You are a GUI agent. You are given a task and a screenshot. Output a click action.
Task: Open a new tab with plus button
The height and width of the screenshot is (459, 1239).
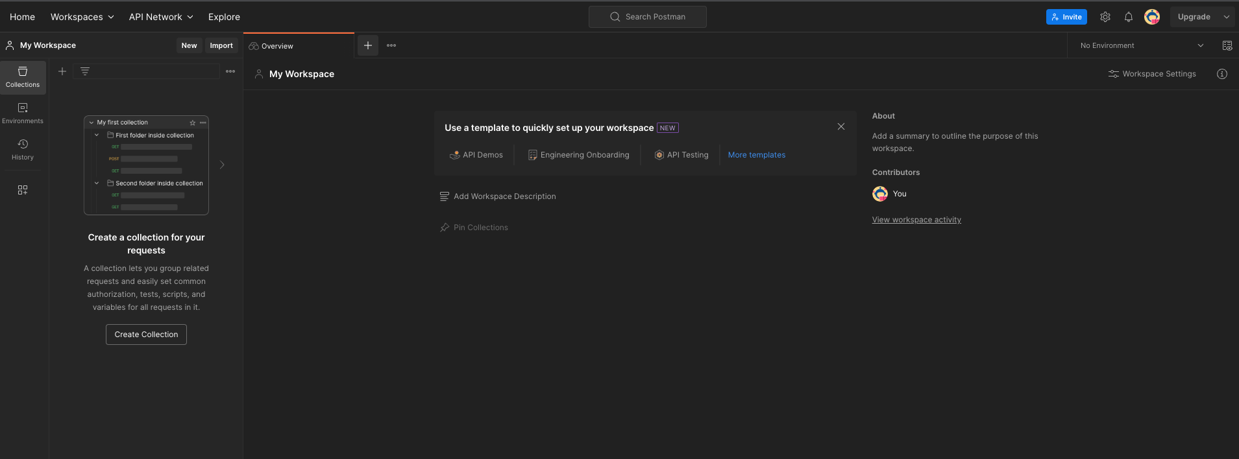click(368, 45)
